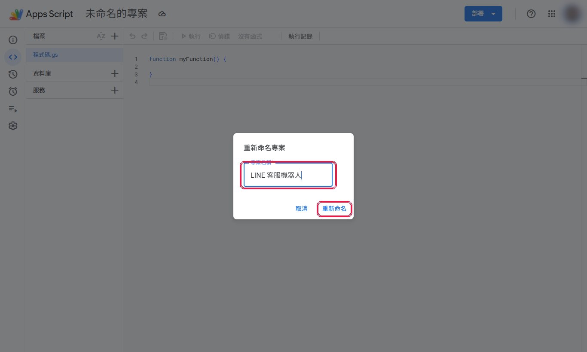Click the 資料庫 section header
The height and width of the screenshot is (352, 587).
pyautogui.click(x=42, y=73)
